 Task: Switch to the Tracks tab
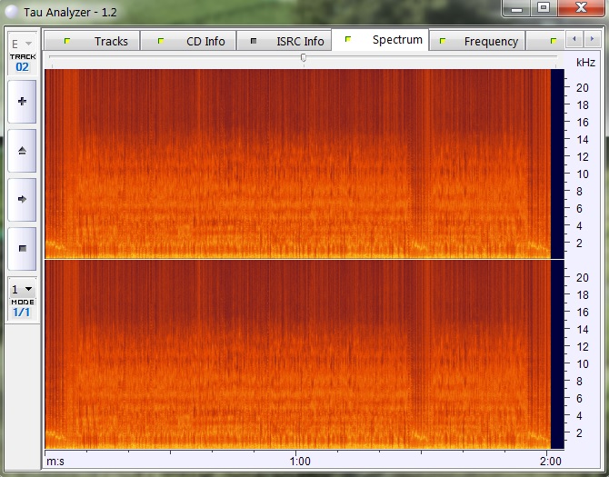coord(101,41)
